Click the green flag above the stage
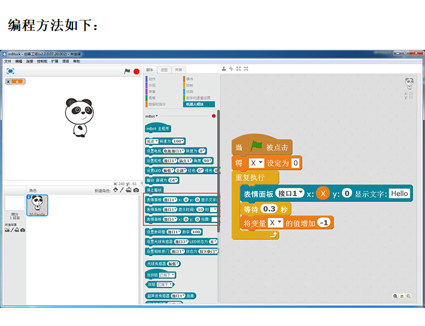Screen dimensions: 425x326 [127, 71]
